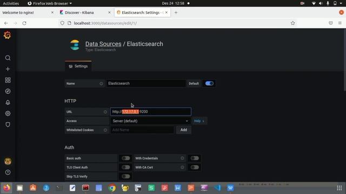Click the site security shield icon
The width and height of the screenshot is (346, 194).
tap(62, 23)
